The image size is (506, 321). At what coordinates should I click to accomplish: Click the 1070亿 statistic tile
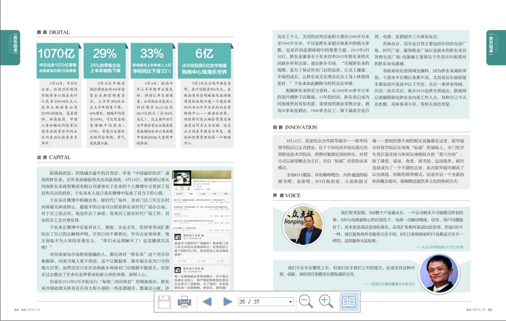[x=59, y=60]
